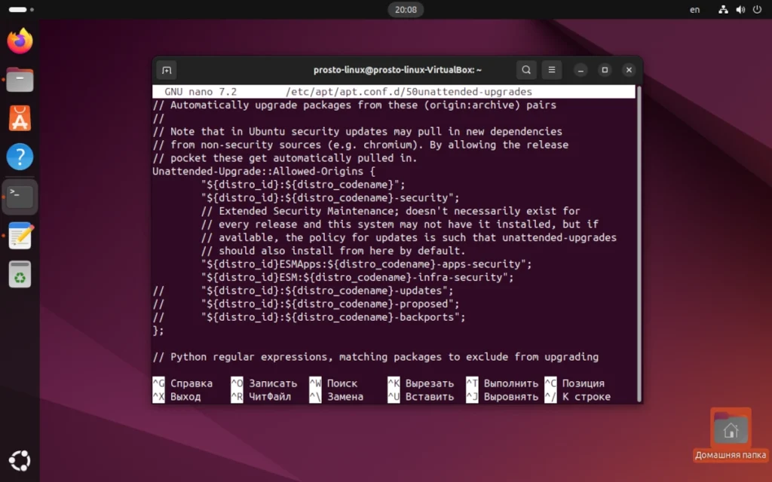Click the 'Выровнять' shortcut label
Image resolution: width=772 pixels, height=482 pixels.
(x=511, y=397)
